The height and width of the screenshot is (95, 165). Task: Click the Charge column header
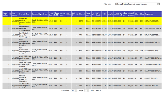click(125, 14)
